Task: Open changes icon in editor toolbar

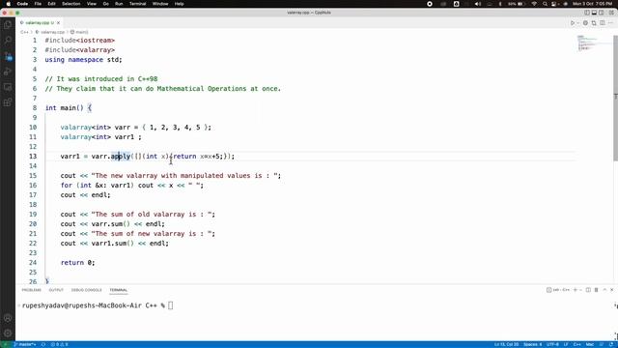Action: pos(594,23)
